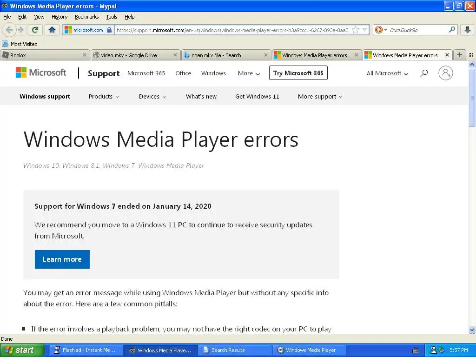Click the messenger buddy tray icon
Image resolution: width=476 pixels, height=357 pixels.
tap(434, 350)
